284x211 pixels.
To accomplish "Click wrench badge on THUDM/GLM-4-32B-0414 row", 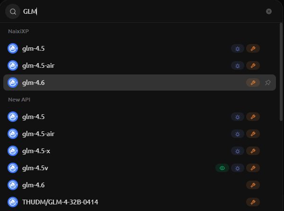I will pyautogui.click(x=253, y=202).
